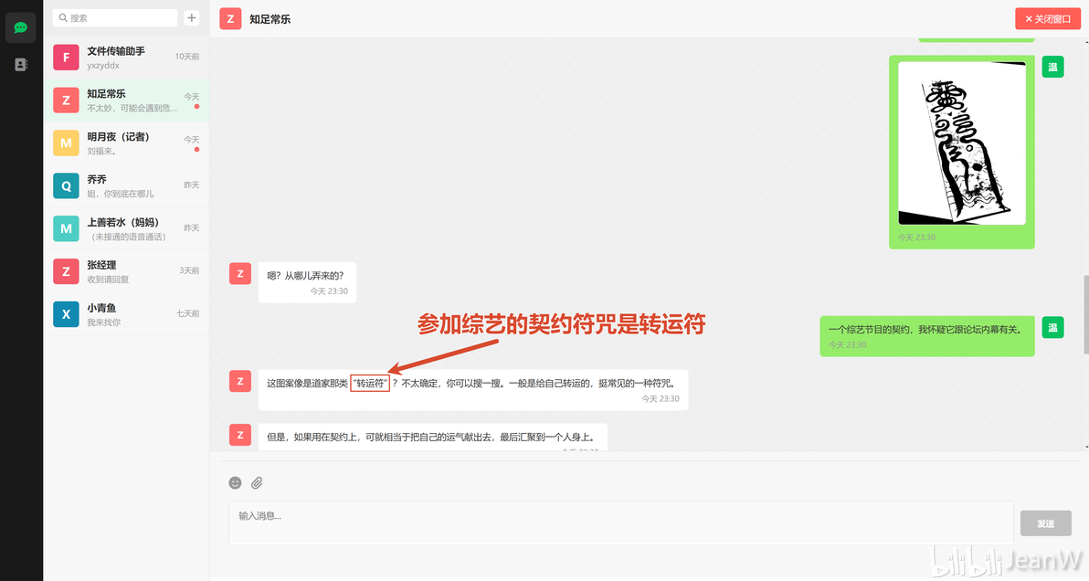Open the chat messages sidebar icon
This screenshot has height=581, width=1089.
(21, 27)
